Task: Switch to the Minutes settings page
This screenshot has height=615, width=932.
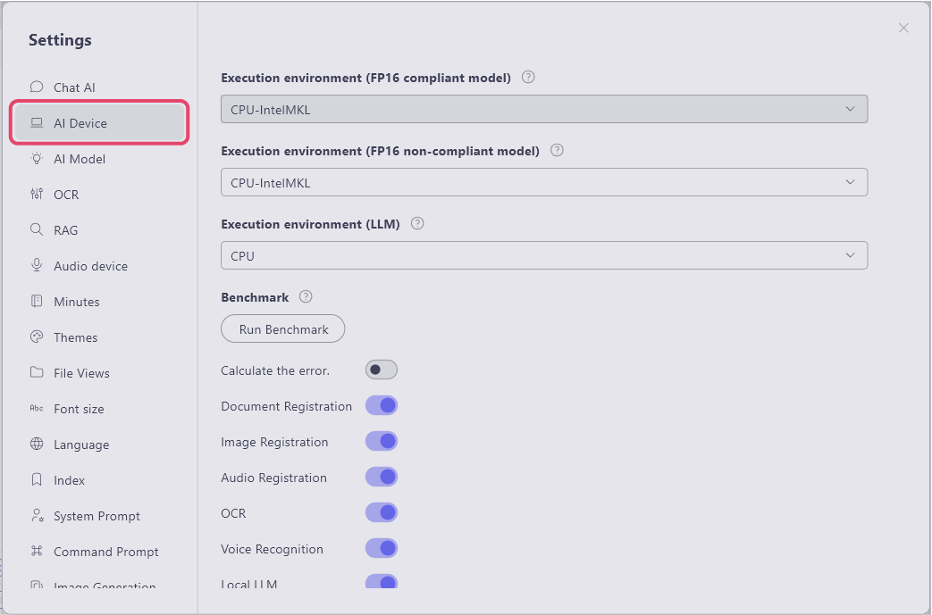Action: 77,302
